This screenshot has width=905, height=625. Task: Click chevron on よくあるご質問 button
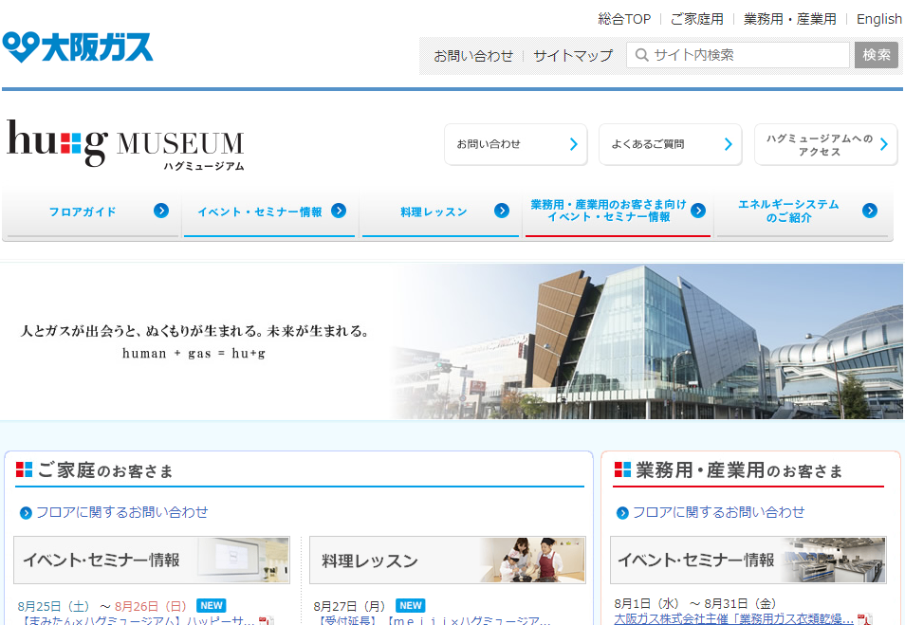pyautogui.click(x=728, y=144)
